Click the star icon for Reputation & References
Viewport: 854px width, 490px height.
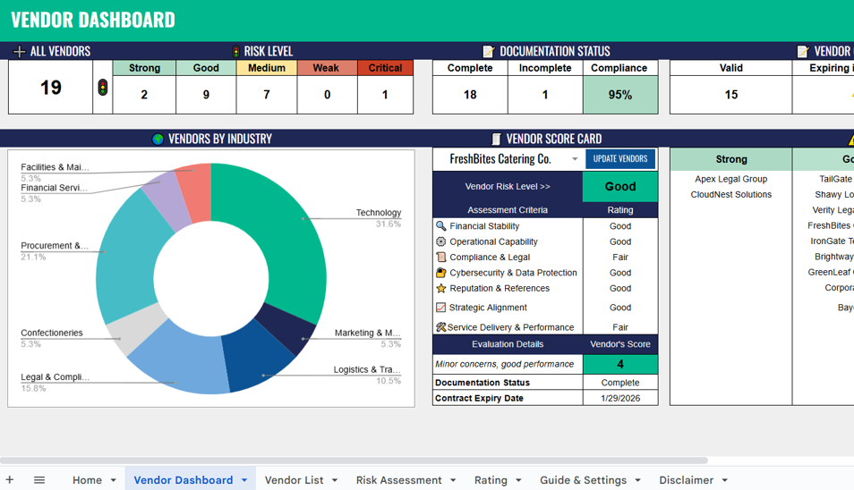(440, 289)
